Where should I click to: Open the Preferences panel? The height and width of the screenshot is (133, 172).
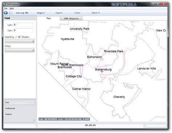[10, 108]
